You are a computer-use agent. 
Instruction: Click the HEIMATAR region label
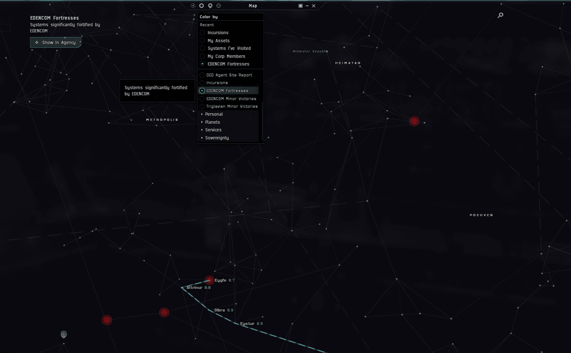click(348, 63)
